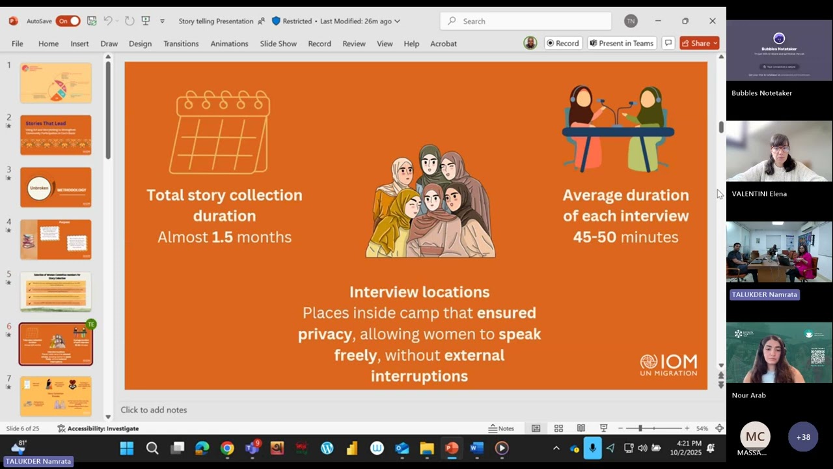The image size is (833, 469).
Task: Click the slide editing area vertical scrollbar
Action: click(721, 128)
